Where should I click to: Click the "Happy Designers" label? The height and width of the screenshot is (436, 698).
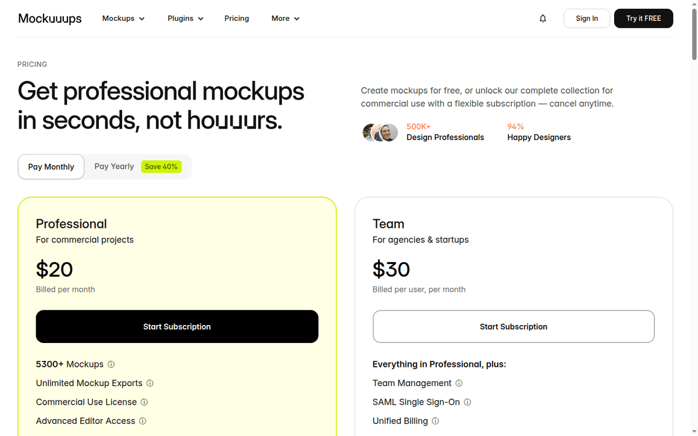tap(539, 137)
